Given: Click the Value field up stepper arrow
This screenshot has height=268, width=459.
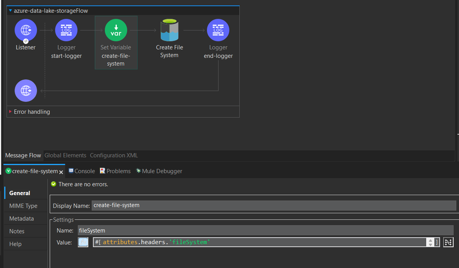Looking at the screenshot, I should 430,240.
